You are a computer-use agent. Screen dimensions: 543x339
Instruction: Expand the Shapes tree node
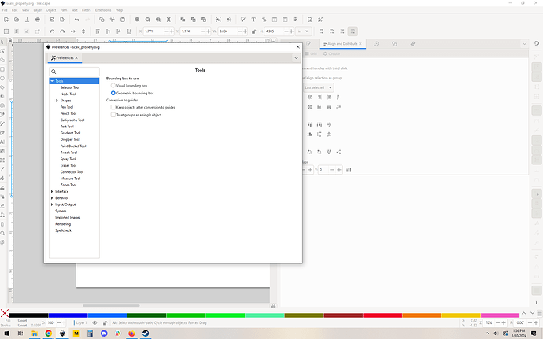[x=57, y=101]
